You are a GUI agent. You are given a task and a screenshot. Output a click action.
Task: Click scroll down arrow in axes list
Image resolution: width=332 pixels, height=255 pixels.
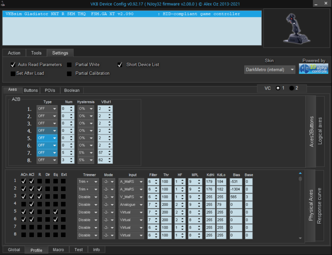300,238
